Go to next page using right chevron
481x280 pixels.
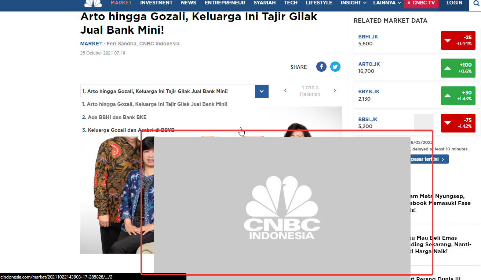[334, 90]
